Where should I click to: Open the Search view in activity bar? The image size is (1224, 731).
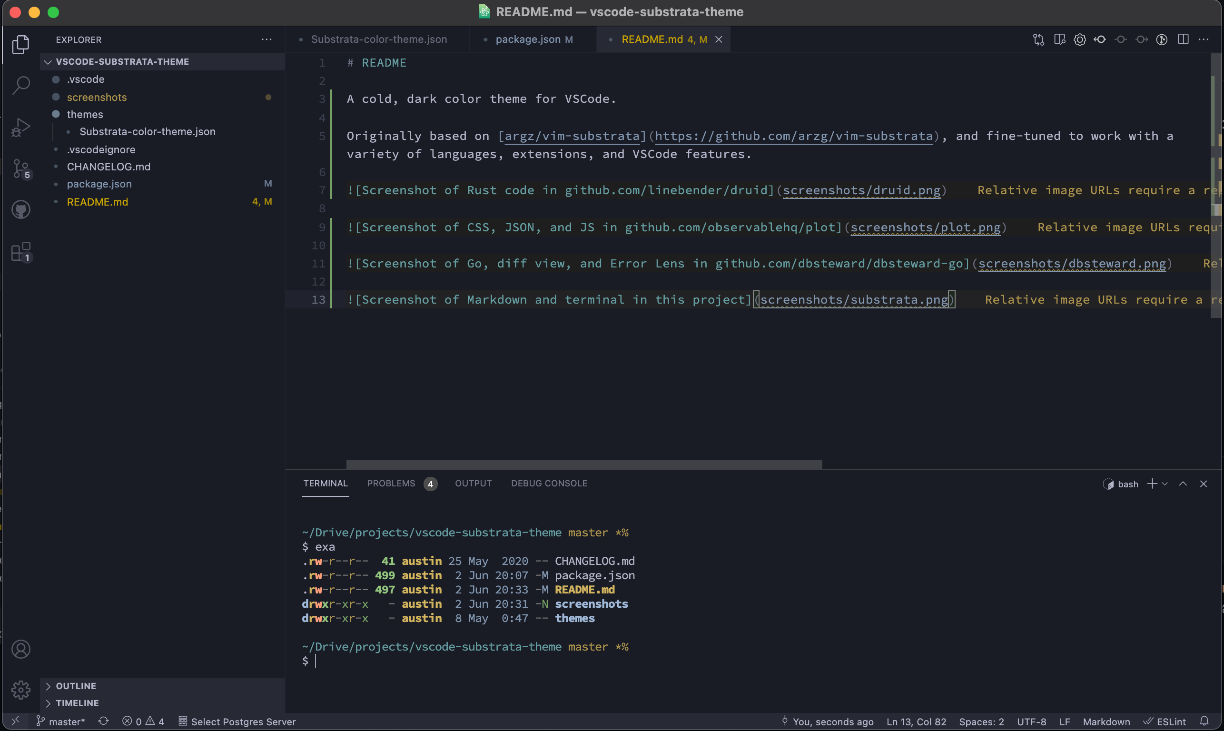pyautogui.click(x=20, y=85)
